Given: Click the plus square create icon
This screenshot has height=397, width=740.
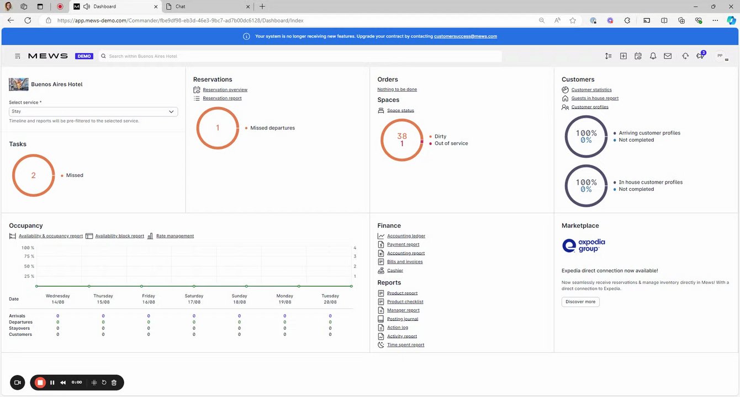Looking at the screenshot, I should 623,56.
